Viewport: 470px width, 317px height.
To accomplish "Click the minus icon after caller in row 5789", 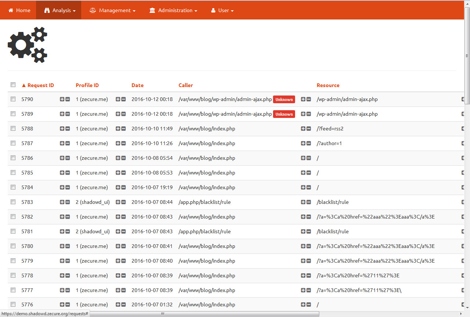I will (x=309, y=114).
